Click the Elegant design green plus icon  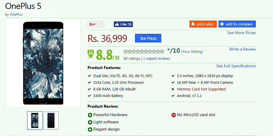[90, 129]
